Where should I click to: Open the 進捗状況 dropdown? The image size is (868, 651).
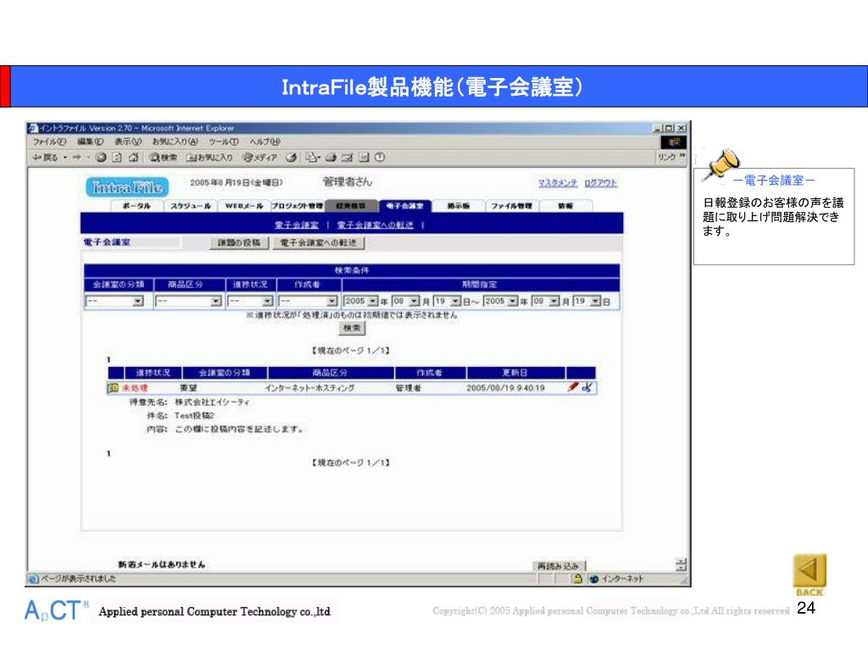point(250,301)
